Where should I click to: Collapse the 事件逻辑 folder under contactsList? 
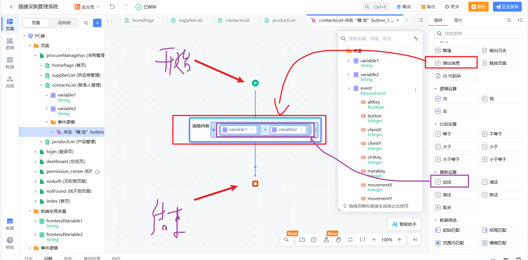pyautogui.click(x=47, y=122)
